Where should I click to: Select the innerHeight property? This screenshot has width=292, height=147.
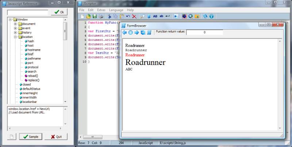[x=30, y=93]
